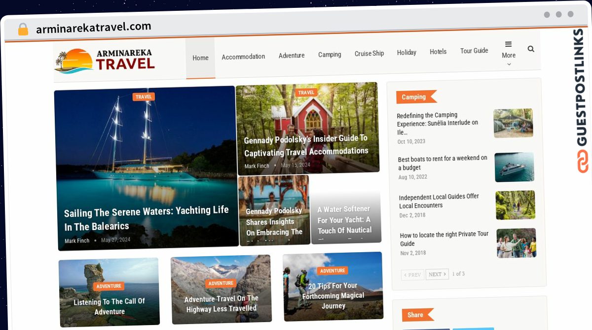
Task: Open the Tour Guide menu item
Action: 474,50
